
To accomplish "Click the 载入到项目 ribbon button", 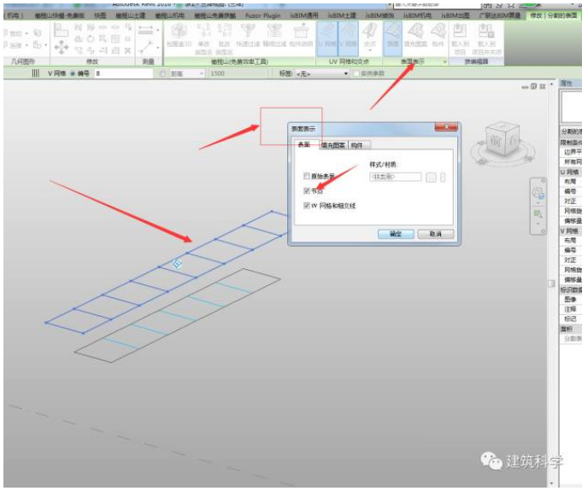I will point(460,39).
